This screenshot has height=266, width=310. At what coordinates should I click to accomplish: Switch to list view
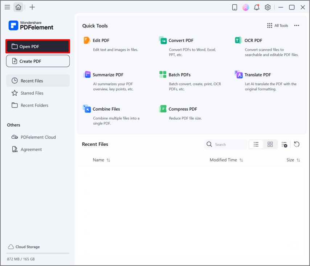pyautogui.click(x=256, y=144)
